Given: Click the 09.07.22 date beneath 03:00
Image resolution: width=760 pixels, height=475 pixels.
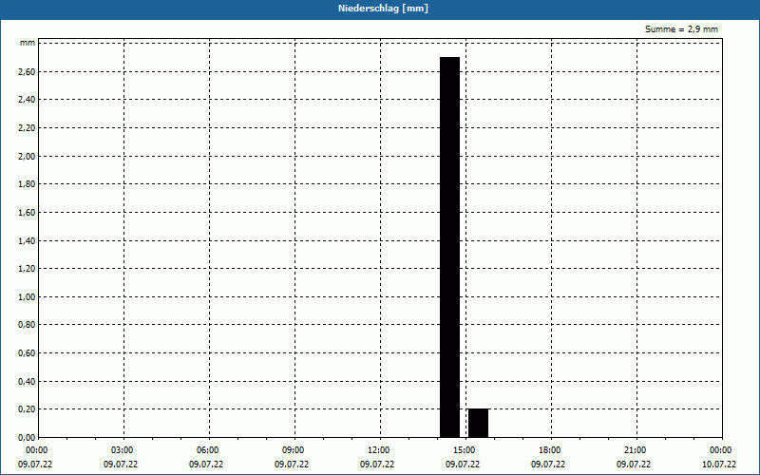Looking at the screenshot, I should point(121,465).
